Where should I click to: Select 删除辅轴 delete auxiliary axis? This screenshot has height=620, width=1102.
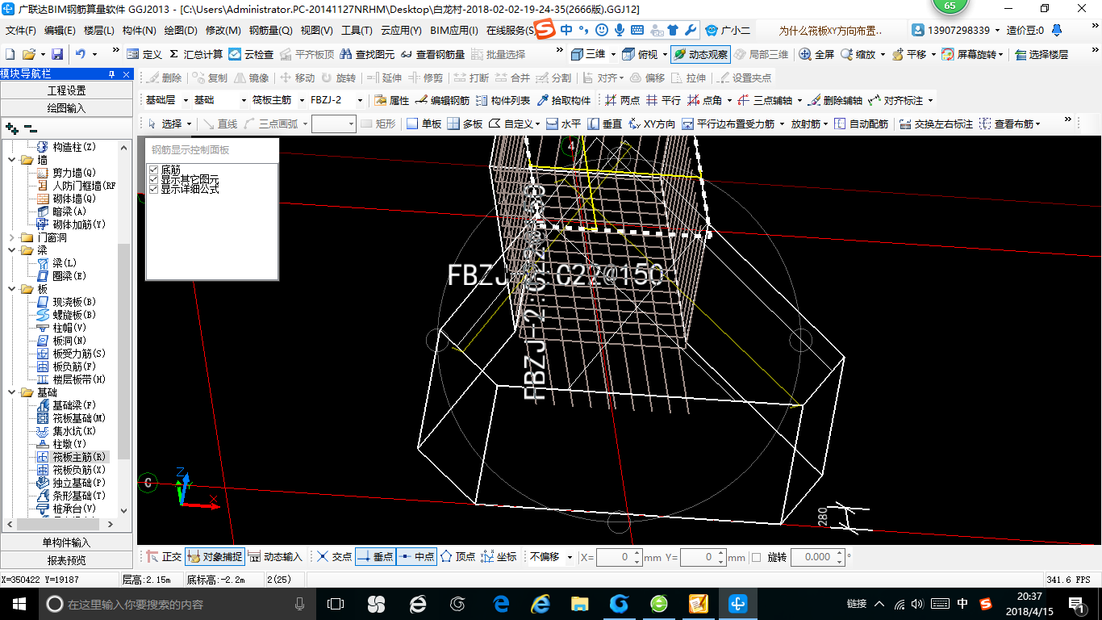click(835, 100)
